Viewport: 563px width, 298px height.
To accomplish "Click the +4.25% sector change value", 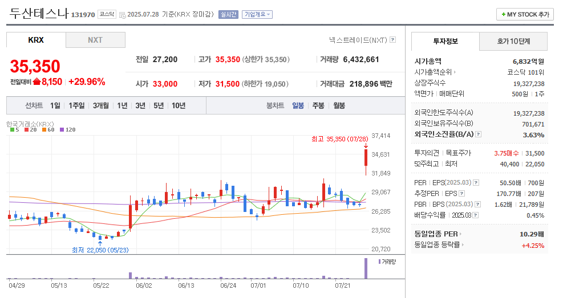I will [x=533, y=246].
